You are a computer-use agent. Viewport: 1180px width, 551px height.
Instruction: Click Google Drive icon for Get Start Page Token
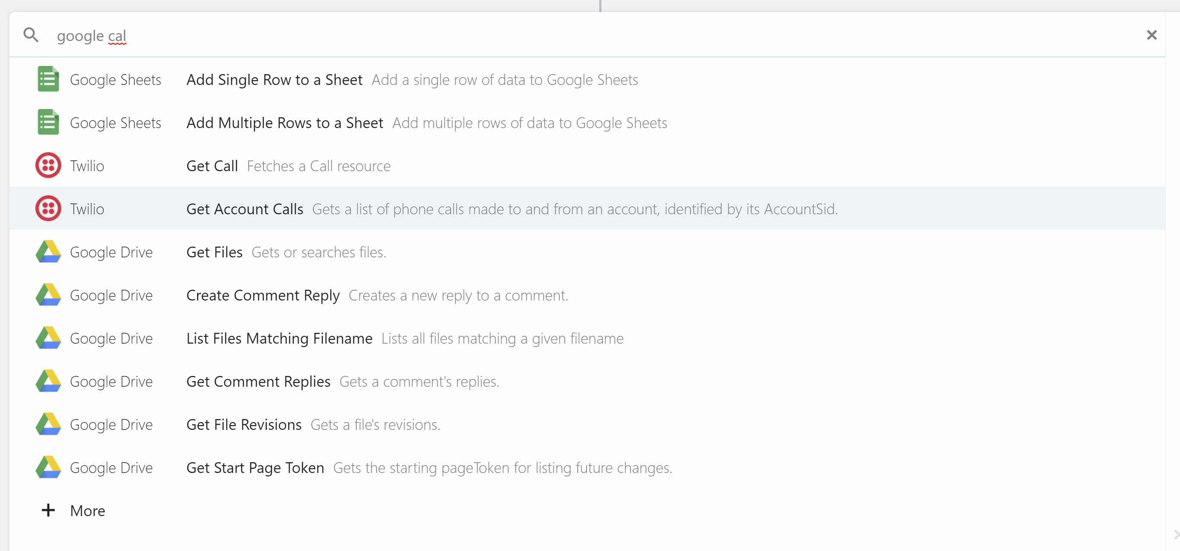coord(48,467)
